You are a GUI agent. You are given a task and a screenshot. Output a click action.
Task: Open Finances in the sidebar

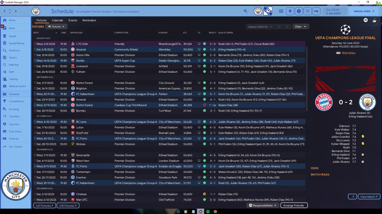tap(16, 139)
